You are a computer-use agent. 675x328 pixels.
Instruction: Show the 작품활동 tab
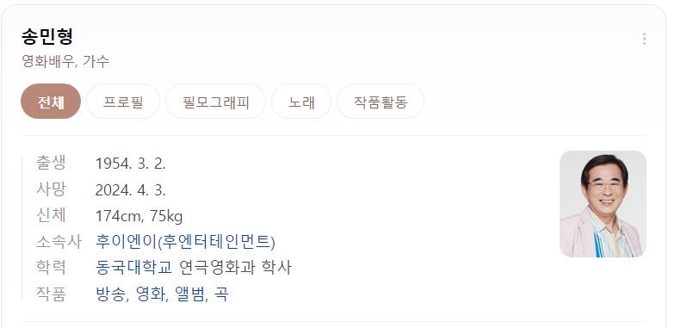(381, 102)
